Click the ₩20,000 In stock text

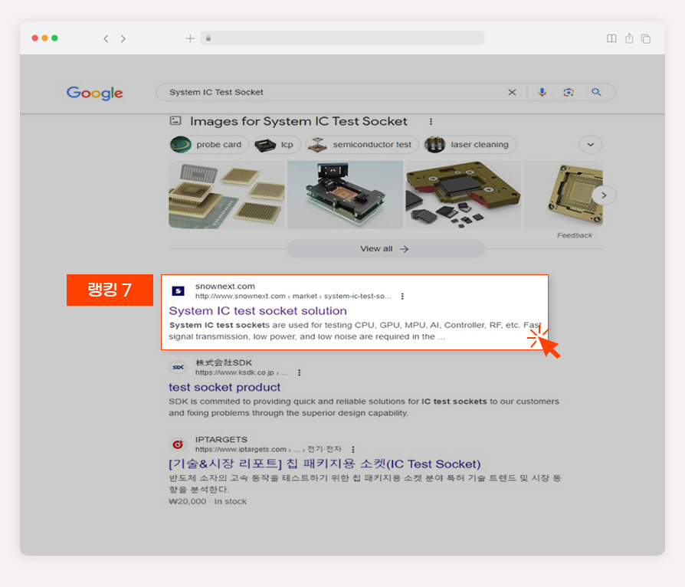click(x=208, y=501)
